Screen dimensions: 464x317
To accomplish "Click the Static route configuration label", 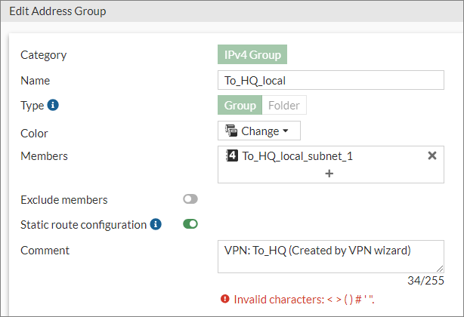I will pyautogui.click(x=83, y=225).
